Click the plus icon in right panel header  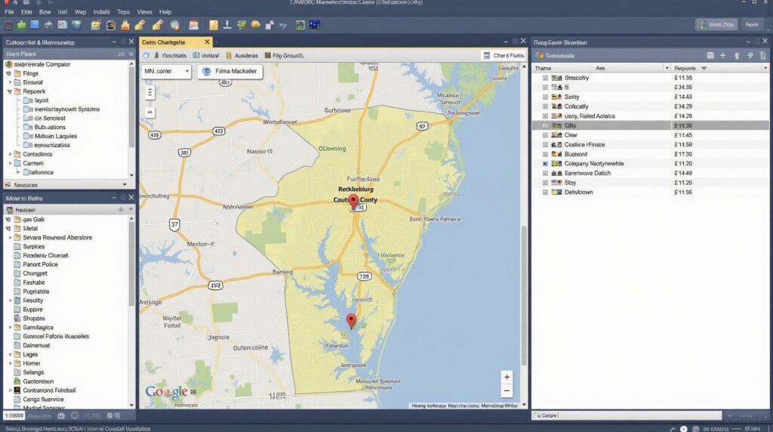[x=722, y=56]
